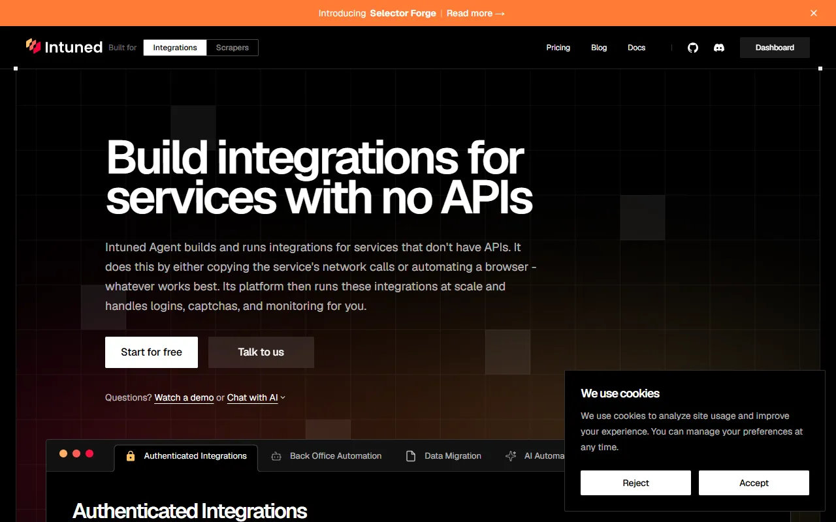Click the robot icon beside Back Office Automation

pos(276,456)
